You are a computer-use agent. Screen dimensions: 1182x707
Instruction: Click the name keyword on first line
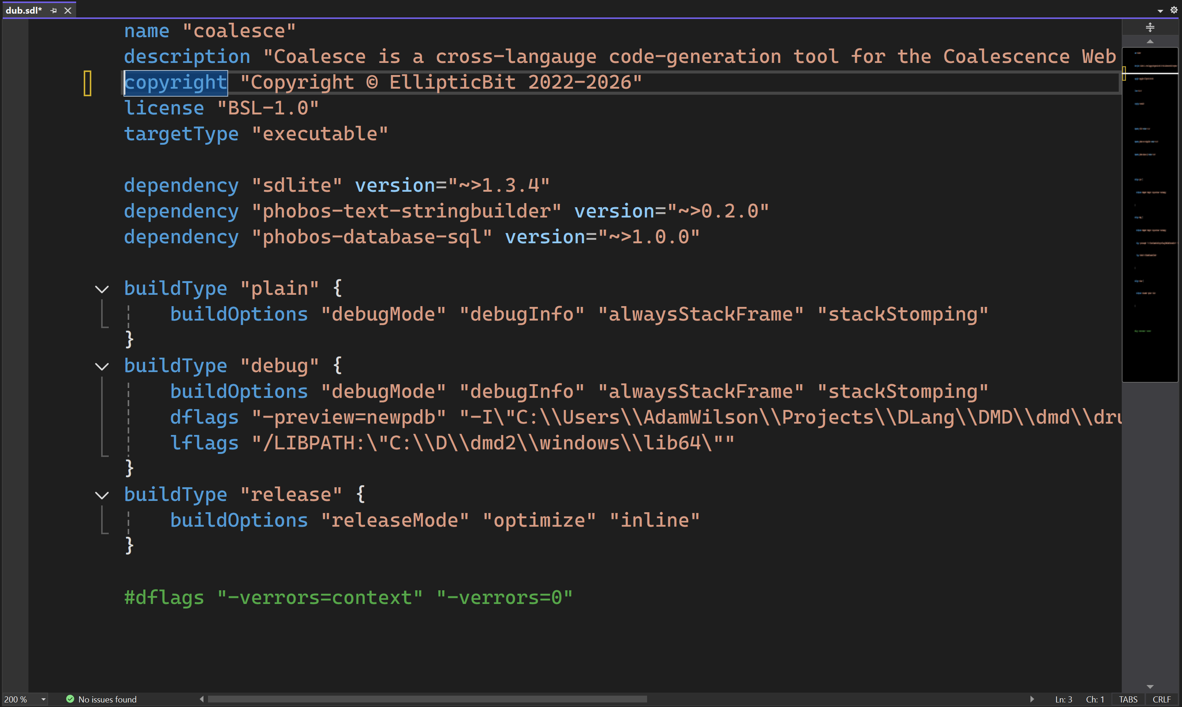point(147,31)
